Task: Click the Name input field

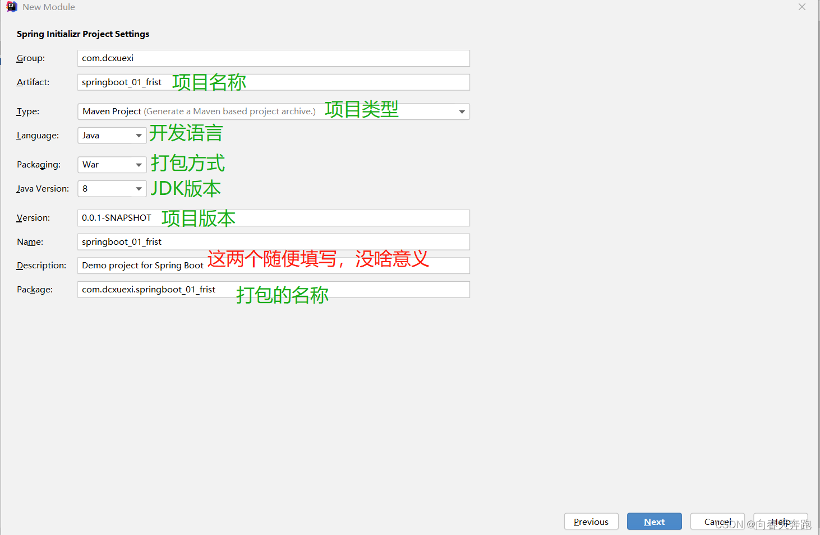Action: [274, 242]
